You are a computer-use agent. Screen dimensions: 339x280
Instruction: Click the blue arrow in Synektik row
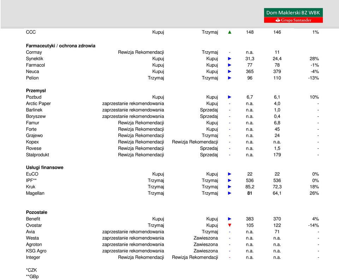pos(230,59)
